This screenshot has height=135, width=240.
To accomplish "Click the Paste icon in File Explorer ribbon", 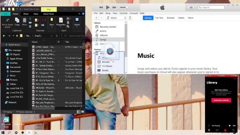I will pos(24,20).
